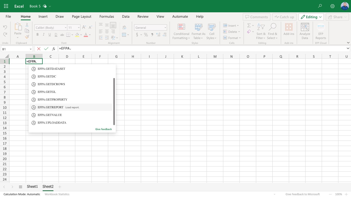Open Sort & Filter
Screen dimensions: 351x197
[261, 32]
